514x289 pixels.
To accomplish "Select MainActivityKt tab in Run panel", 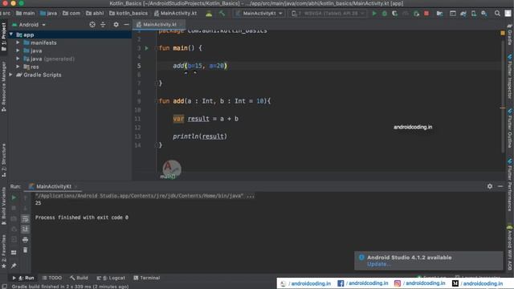I will [x=53, y=186].
